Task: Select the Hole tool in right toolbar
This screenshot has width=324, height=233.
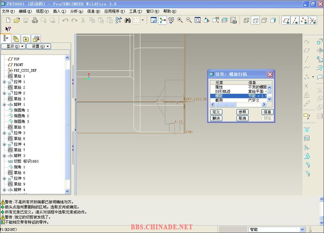Action: pos(307,129)
